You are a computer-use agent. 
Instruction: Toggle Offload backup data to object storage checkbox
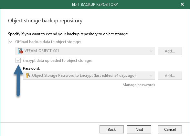(x=11, y=42)
